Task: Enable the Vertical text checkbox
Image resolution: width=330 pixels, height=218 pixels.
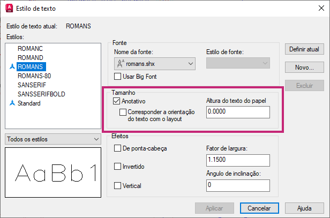Action: click(118, 185)
